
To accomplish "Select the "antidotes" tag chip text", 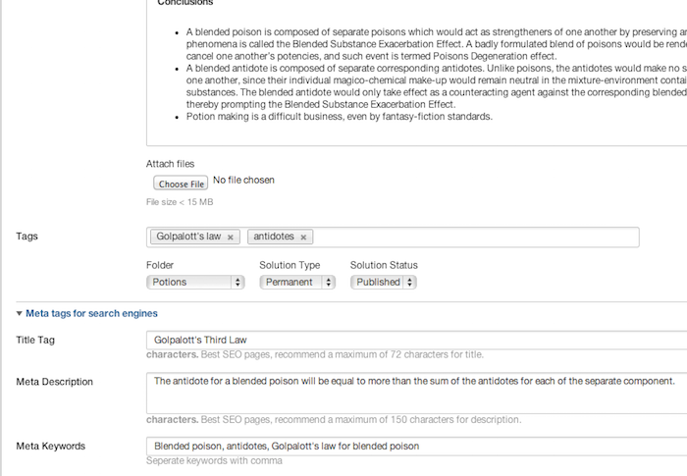I will tap(273, 238).
